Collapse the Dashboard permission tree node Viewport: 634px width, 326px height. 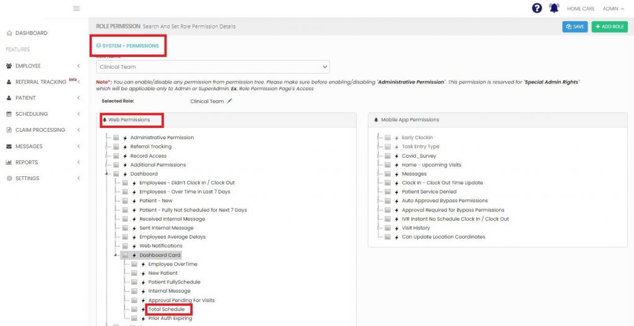point(107,174)
